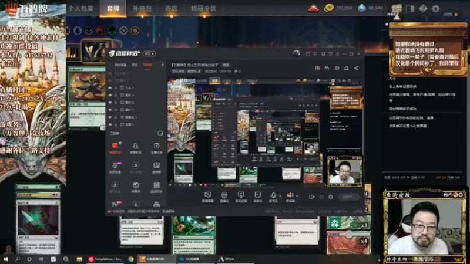470x264 pixels.
Task: Open the 弹幕助手 tool in the toolbox
Action: point(115,148)
